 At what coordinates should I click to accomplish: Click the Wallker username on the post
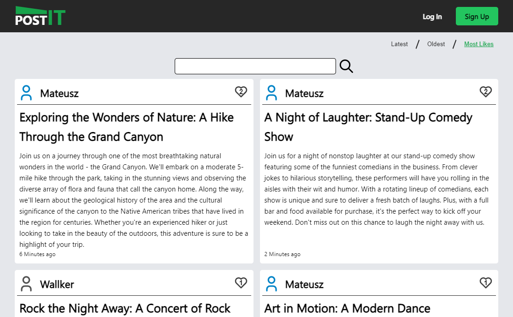click(57, 284)
